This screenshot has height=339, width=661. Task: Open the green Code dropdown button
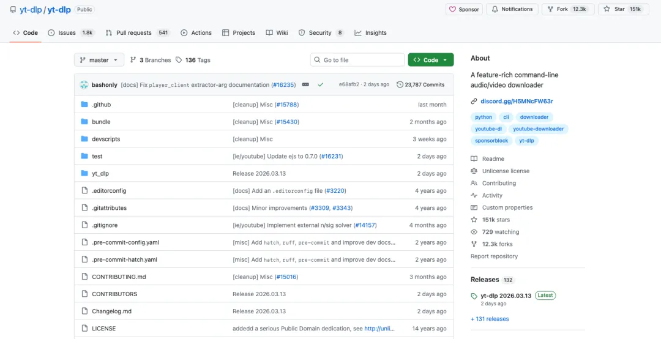430,60
